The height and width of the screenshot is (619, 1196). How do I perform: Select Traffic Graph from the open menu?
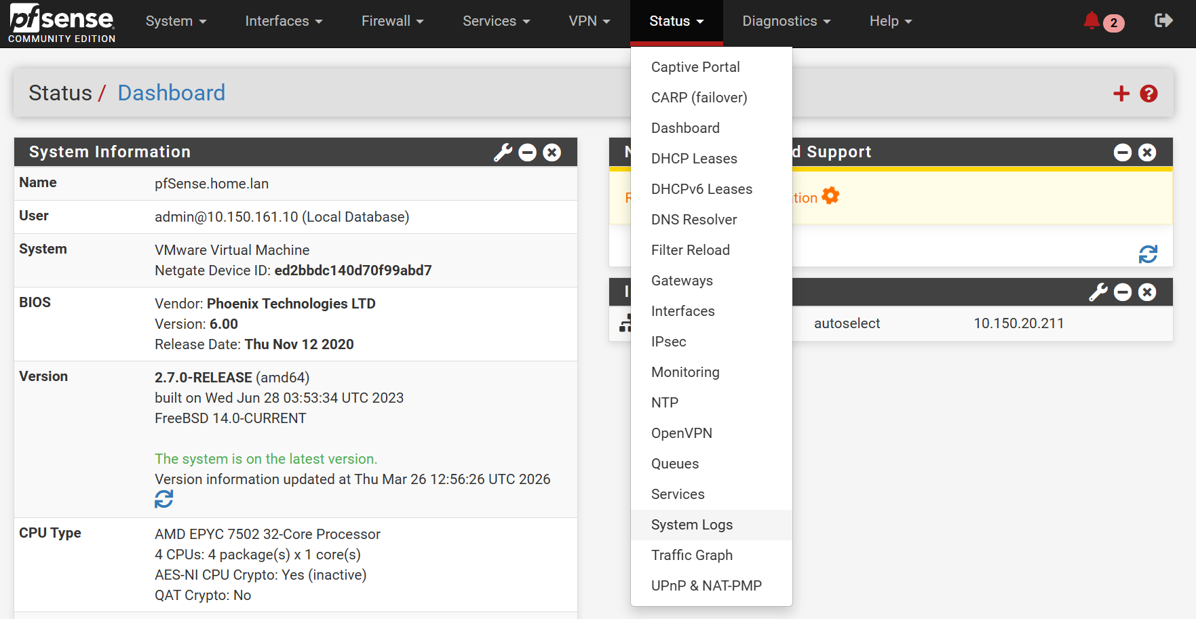[x=691, y=555]
